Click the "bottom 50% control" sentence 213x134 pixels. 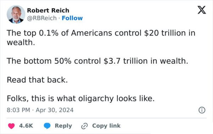97,61
